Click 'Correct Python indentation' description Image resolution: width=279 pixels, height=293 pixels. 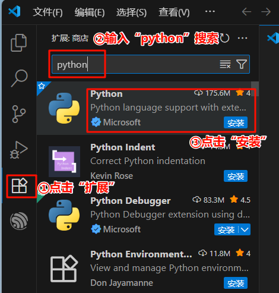pyautogui.click(x=148, y=161)
